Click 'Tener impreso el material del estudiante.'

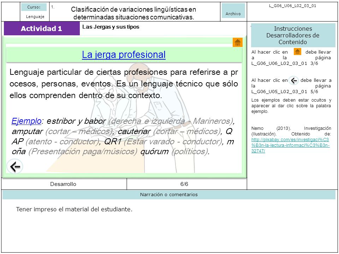74,209
